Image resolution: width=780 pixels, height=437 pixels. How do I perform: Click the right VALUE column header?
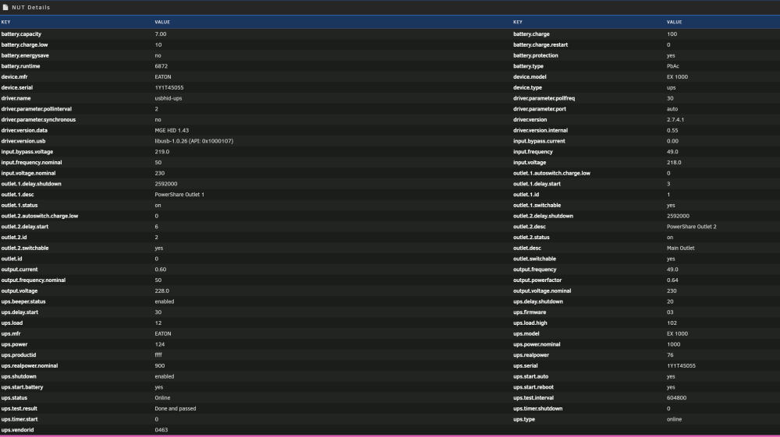click(674, 22)
